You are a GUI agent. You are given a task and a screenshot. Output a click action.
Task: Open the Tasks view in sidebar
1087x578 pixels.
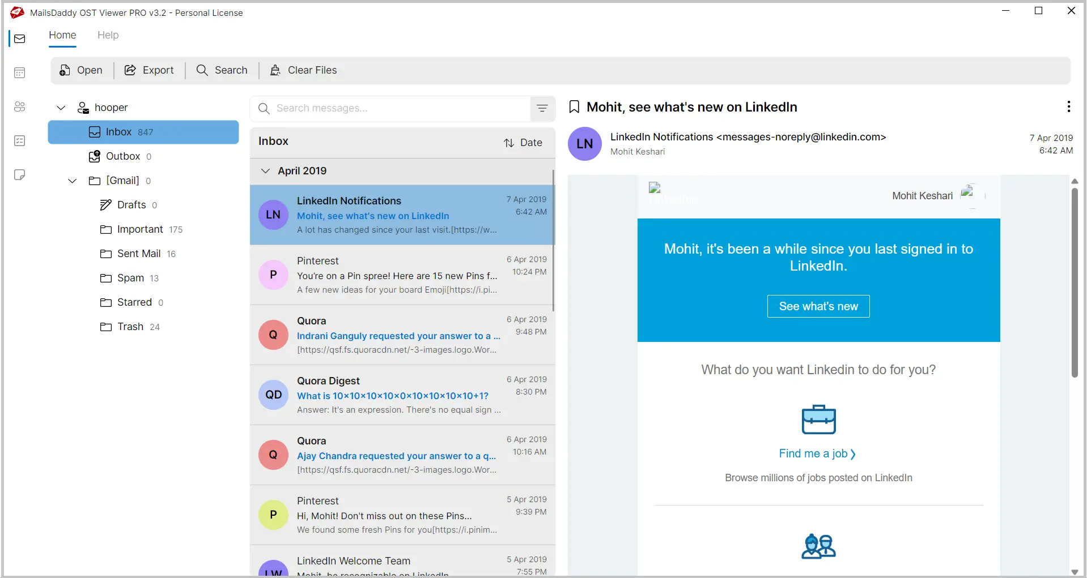[20, 140]
